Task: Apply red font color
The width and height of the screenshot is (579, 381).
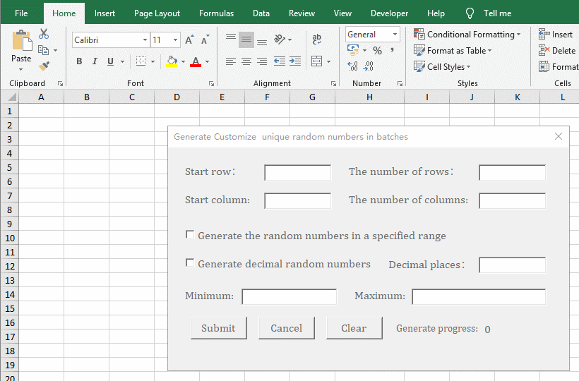Action: [196, 61]
